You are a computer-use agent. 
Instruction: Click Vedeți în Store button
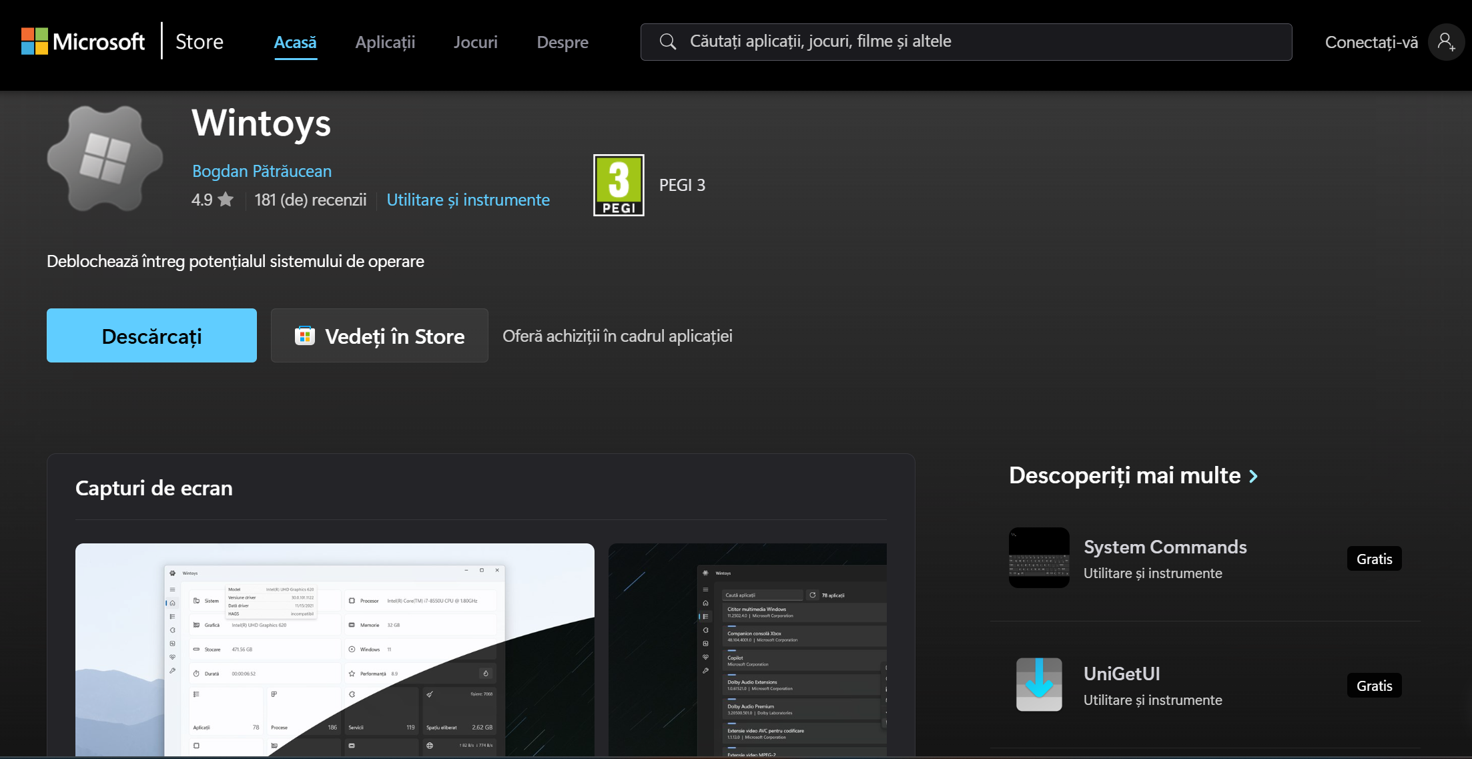[x=380, y=336]
